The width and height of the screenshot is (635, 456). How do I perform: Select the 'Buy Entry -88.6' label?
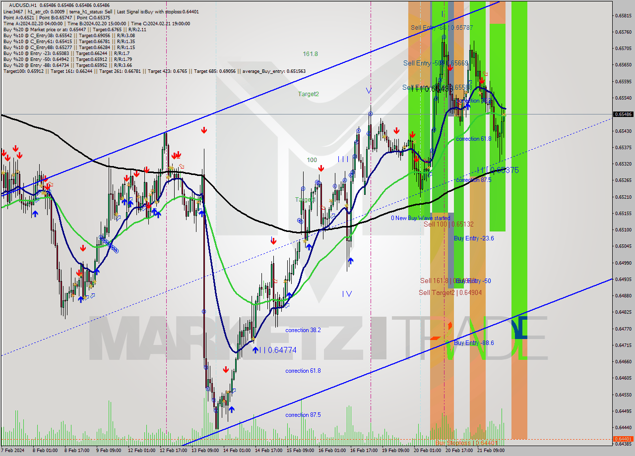pyautogui.click(x=474, y=342)
